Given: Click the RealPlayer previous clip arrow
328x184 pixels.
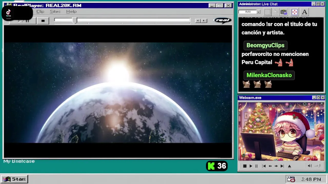Looking at the screenshot, I should pyautogui.click(x=198, y=21).
